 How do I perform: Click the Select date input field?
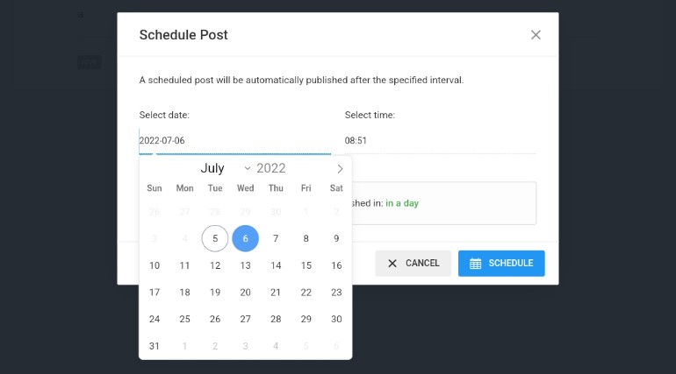[235, 140]
